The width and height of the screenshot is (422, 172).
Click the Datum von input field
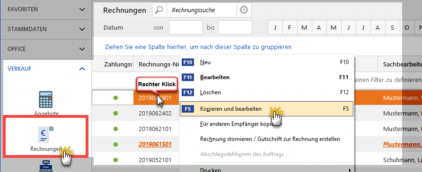pyautogui.click(x=186, y=27)
